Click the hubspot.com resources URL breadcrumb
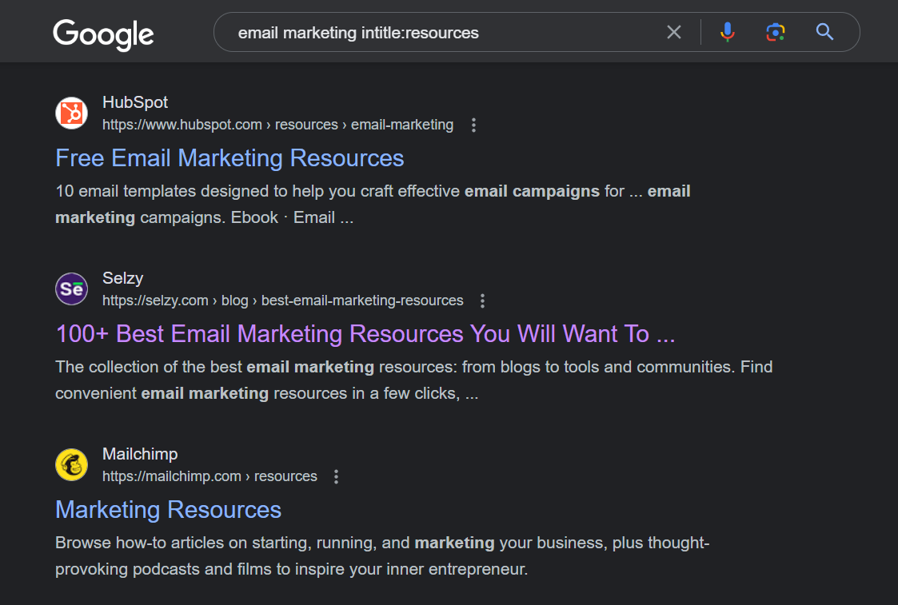898x605 pixels. coord(277,125)
